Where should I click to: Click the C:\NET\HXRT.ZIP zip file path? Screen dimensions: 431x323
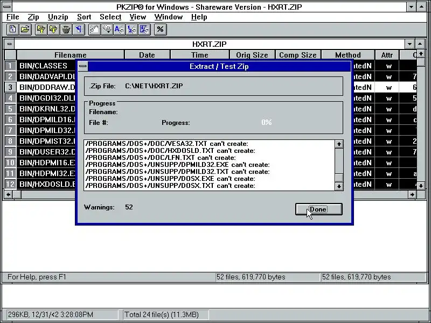click(154, 86)
